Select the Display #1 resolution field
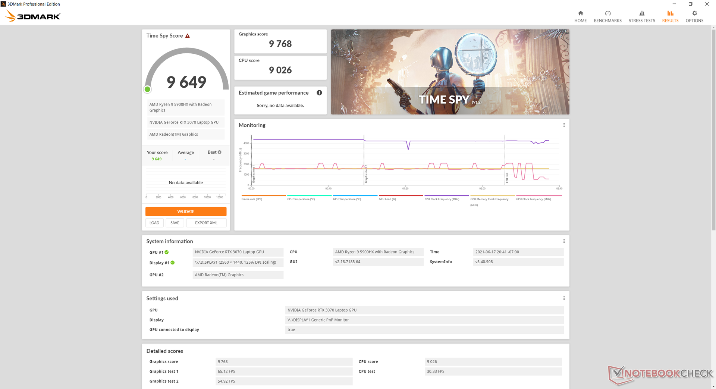This screenshot has width=716, height=389. point(238,262)
